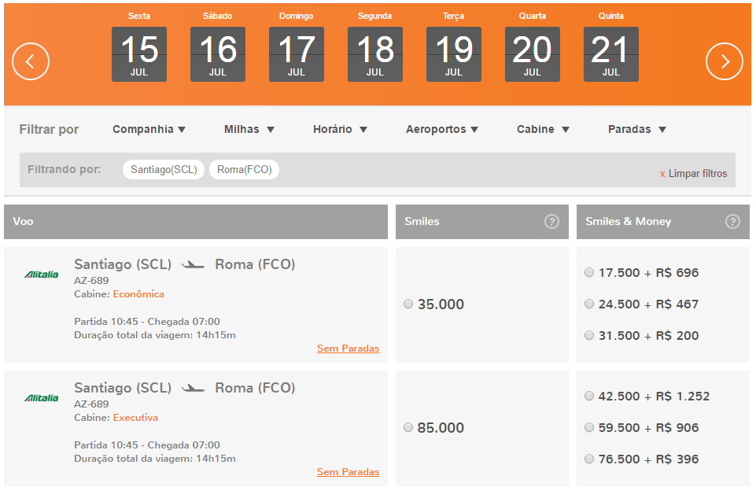The height and width of the screenshot is (487, 756).
Task: Click the Econômica cabin label
Action: click(138, 294)
